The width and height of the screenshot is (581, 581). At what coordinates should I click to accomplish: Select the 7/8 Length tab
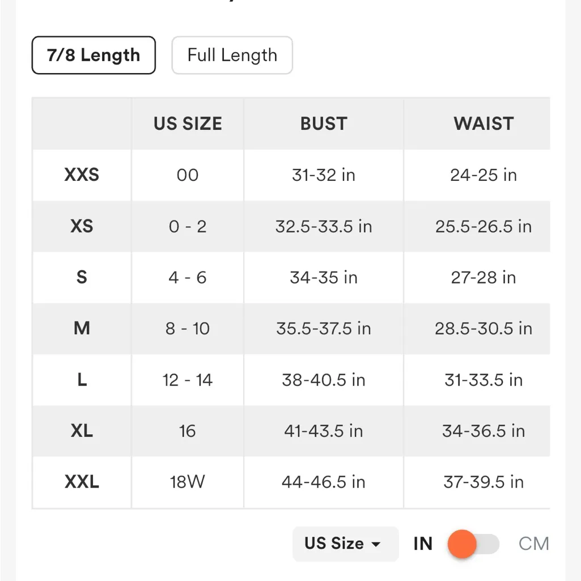(x=93, y=55)
